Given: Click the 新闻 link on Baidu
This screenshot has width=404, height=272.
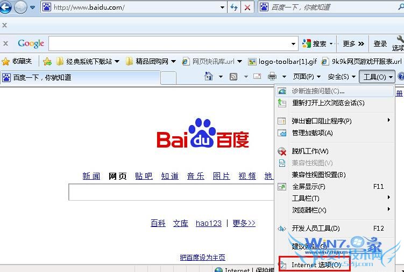Looking at the screenshot, I should (x=91, y=176).
